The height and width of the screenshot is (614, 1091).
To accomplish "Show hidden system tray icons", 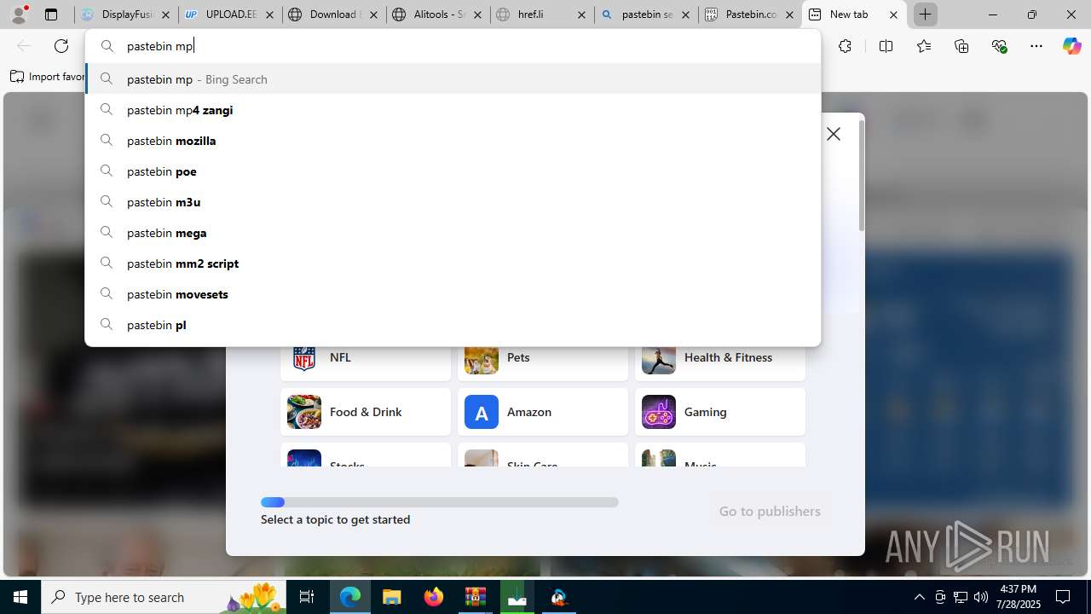I will tap(919, 597).
